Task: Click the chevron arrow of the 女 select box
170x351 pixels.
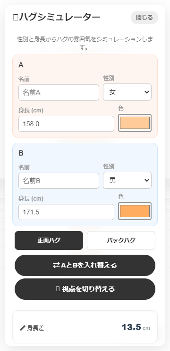Action: [146, 92]
